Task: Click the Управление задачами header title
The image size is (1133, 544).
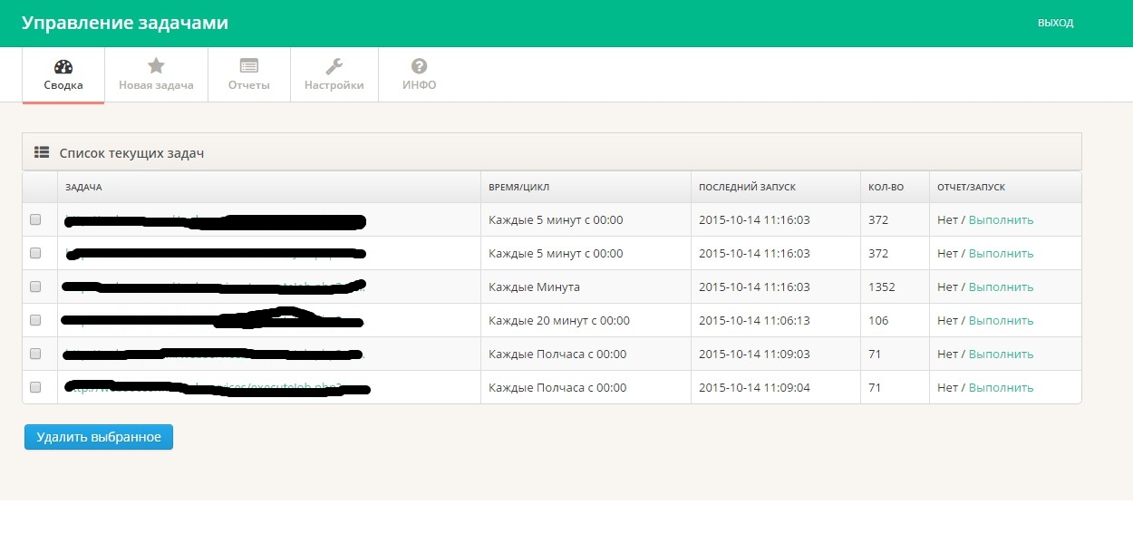Action: tap(125, 23)
